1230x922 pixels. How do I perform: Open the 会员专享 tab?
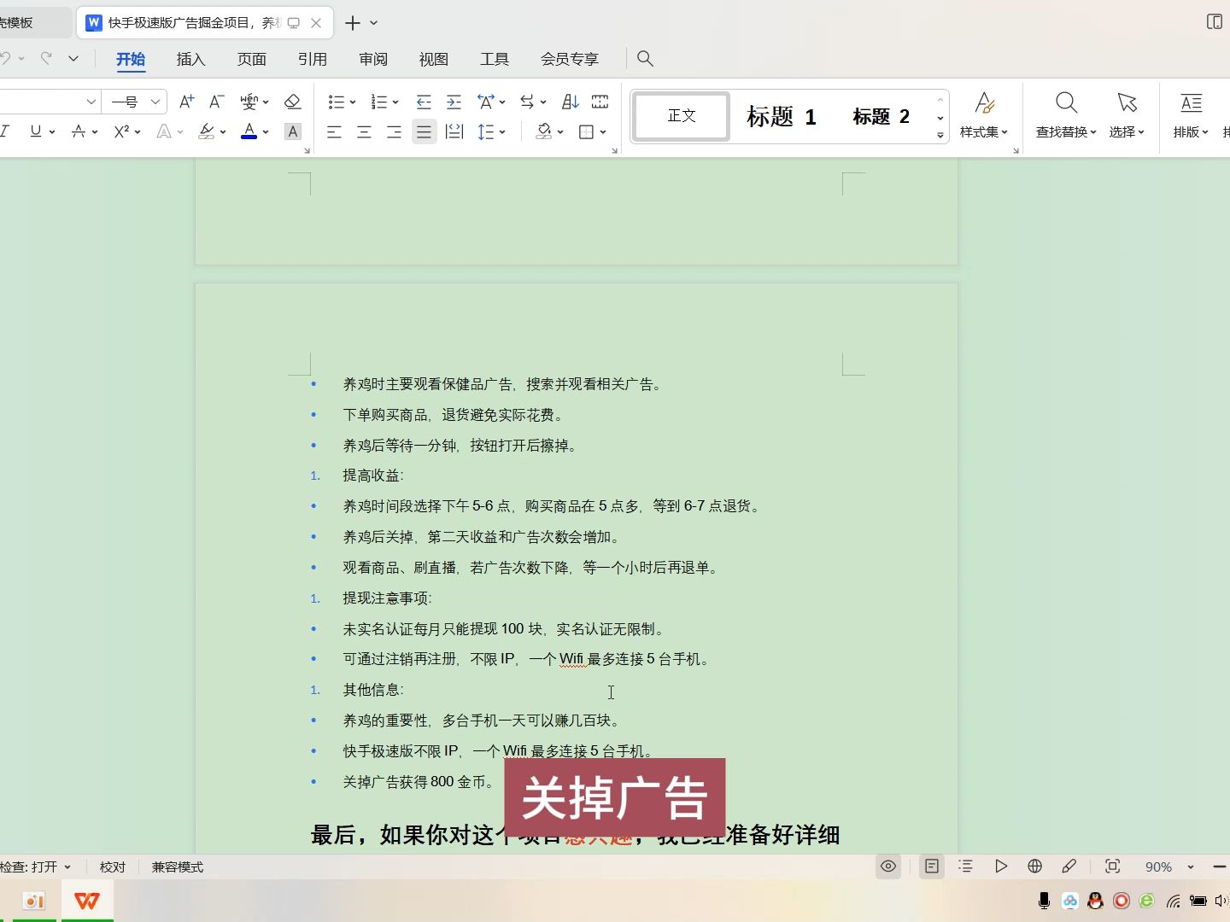click(570, 59)
